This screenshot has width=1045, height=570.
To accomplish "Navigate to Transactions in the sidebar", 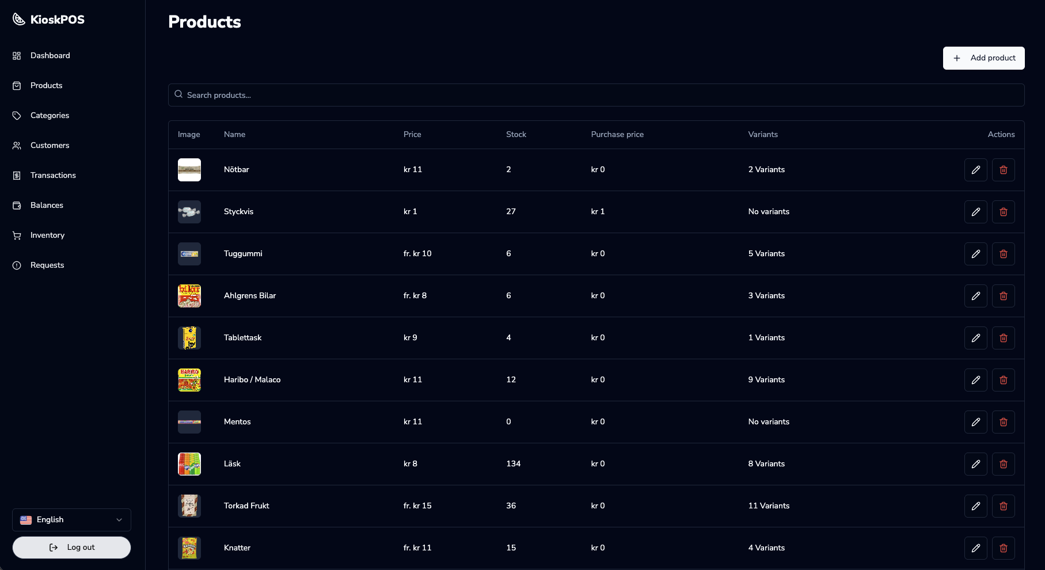I will (x=52, y=176).
